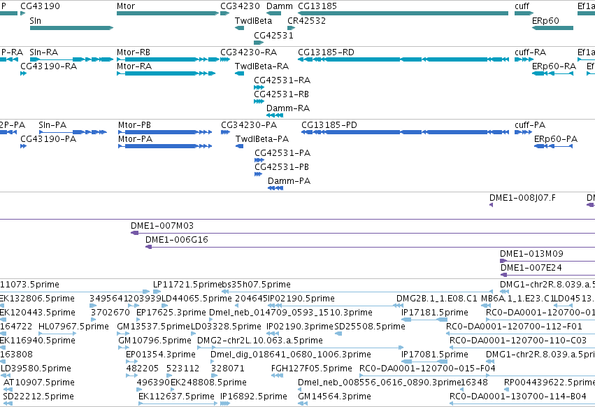Select the ERp60-RA transcript

552,73
